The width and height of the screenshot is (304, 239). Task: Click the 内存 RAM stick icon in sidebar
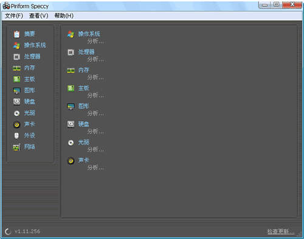tap(16, 68)
